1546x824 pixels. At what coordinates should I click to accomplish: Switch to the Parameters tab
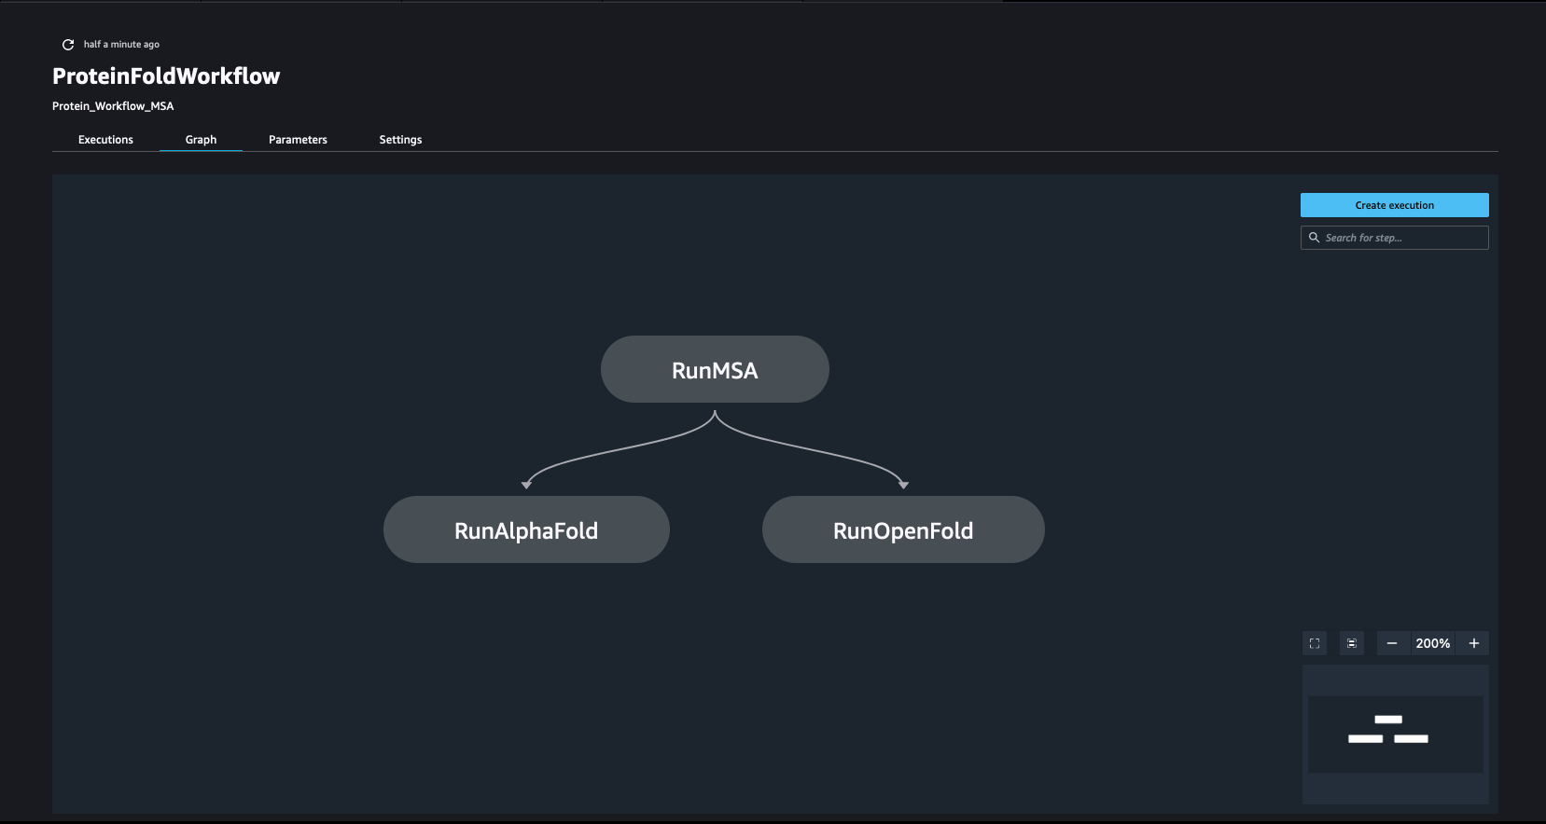(298, 140)
